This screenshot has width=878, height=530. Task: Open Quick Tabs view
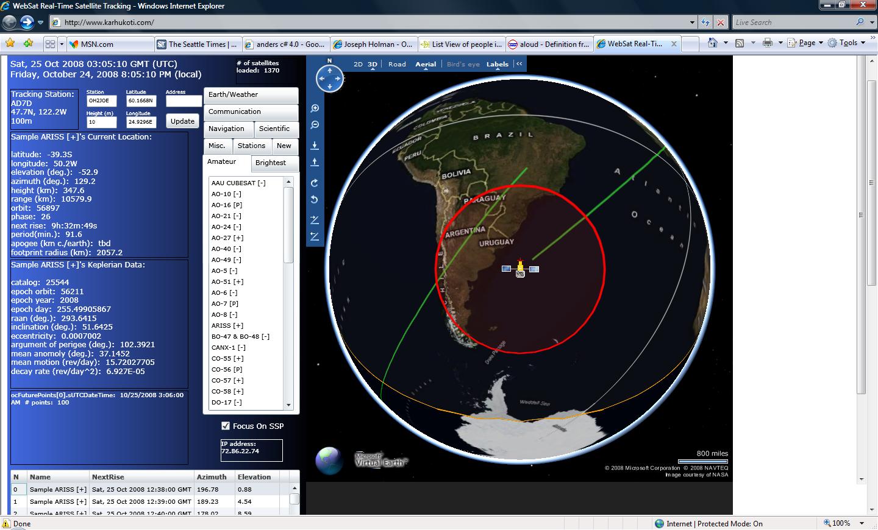click(x=50, y=44)
